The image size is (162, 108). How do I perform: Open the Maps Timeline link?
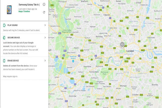click(24, 11)
